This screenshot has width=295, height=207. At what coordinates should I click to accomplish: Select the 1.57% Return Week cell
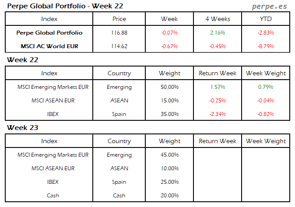tap(218, 87)
